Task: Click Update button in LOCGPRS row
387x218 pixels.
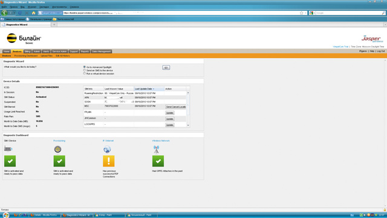Action: pyautogui.click(x=170, y=125)
